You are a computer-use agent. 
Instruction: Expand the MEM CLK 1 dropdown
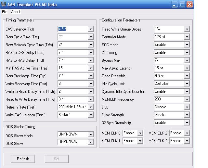[140, 141]
